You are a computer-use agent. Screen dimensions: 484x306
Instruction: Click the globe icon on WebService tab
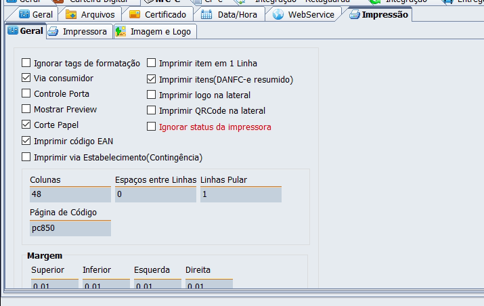click(x=278, y=14)
